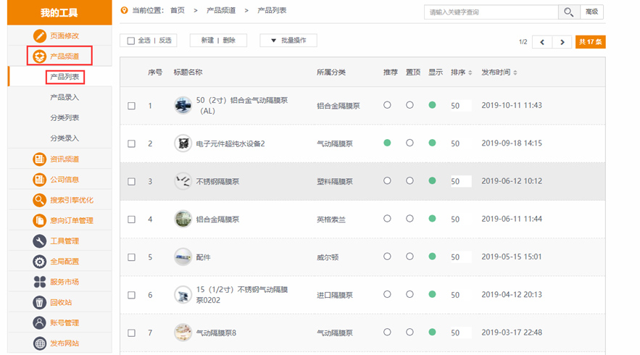Image resolution: width=640 pixels, height=355 pixels.
Task: Click the 删除 button
Action: tap(229, 41)
